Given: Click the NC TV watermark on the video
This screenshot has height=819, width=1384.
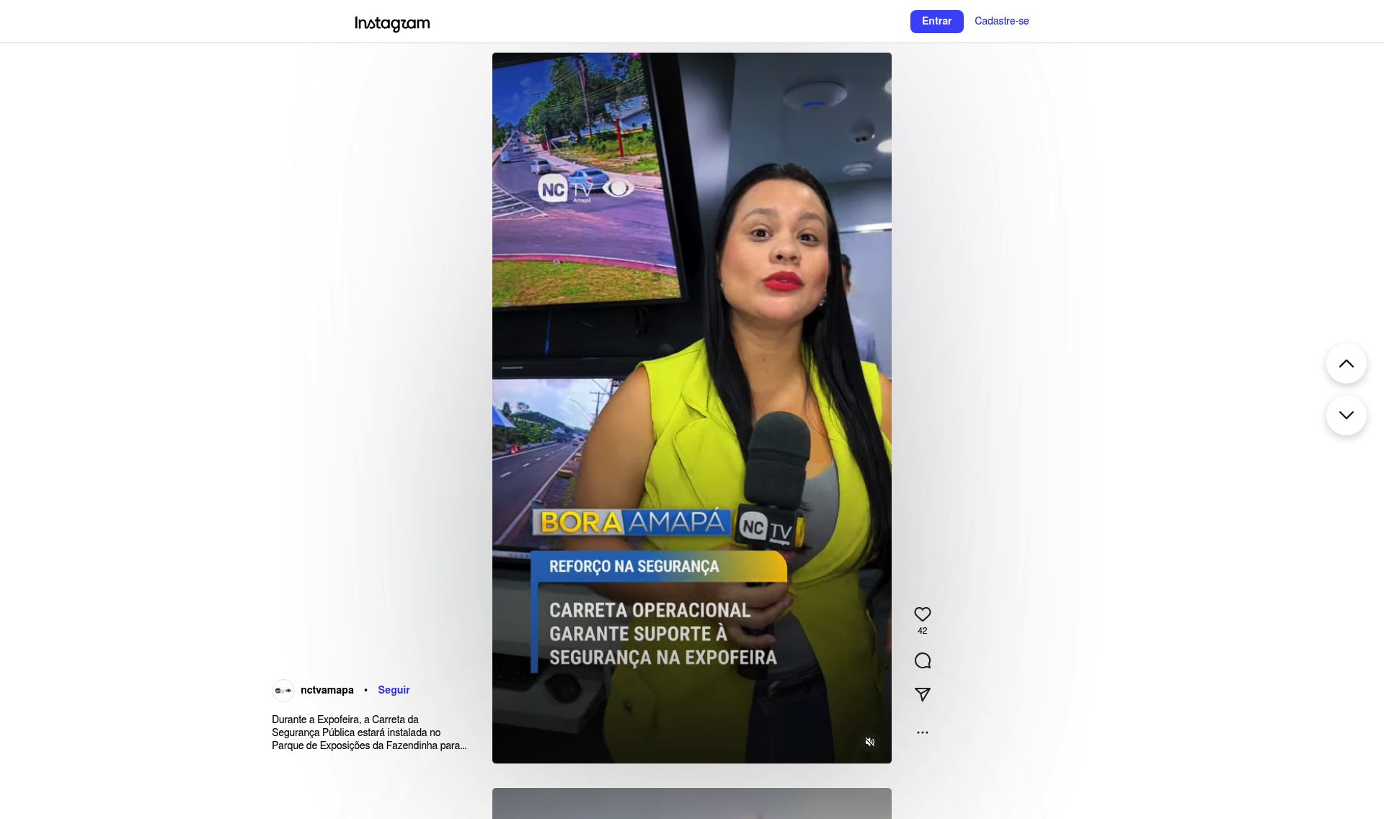Looking at the screenshot, I should (x=585, y=189).
